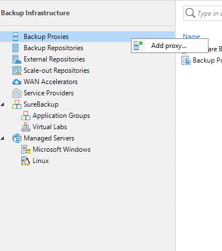Choose Add proxy... from context menu
The image size is (222, 251).
coord(170,46)
